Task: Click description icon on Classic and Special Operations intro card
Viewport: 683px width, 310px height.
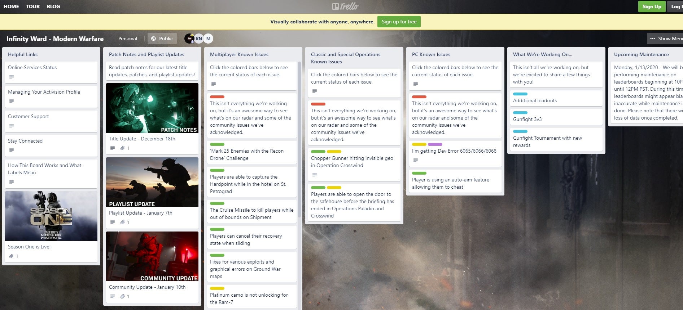Action: click(x=315, y=91)
